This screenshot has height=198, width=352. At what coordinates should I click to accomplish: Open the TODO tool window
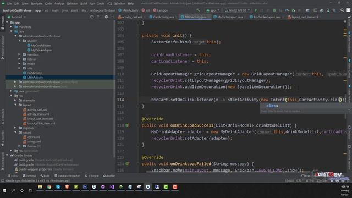pos(13,176)
